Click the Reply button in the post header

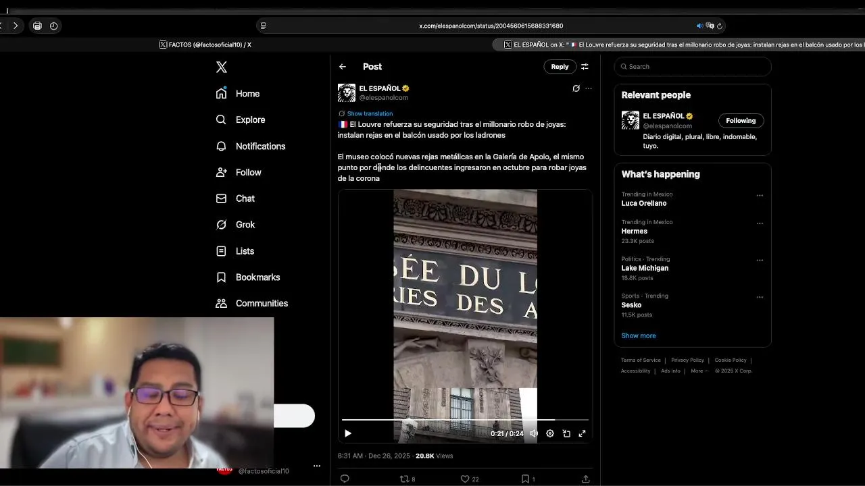[560, 66]
